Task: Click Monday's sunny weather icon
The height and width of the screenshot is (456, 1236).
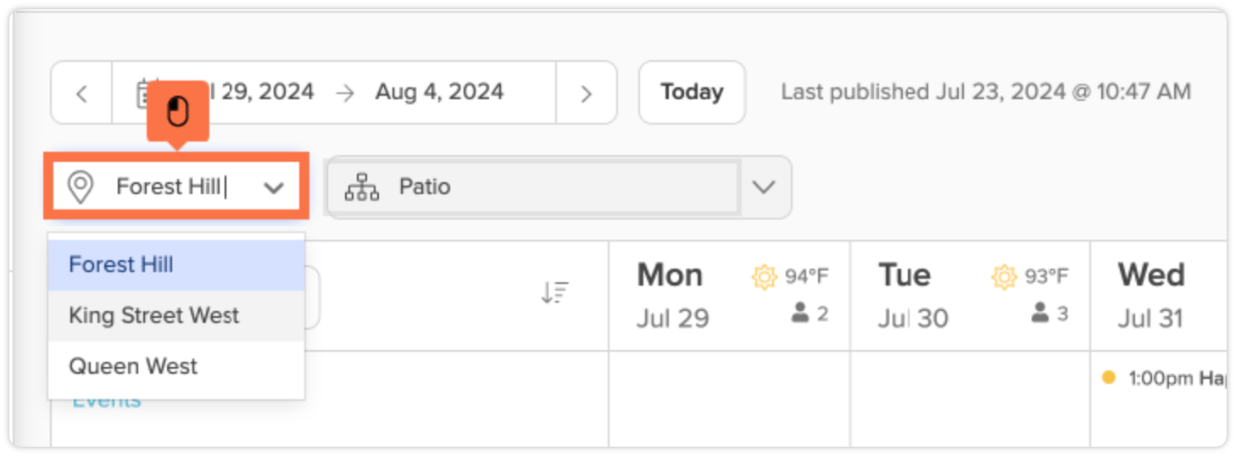Action: tap(765, 277)
